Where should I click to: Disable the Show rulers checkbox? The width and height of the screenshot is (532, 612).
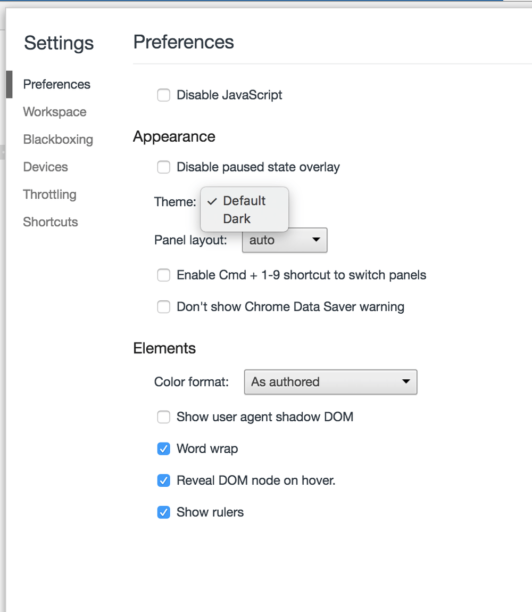(x=164, y=512)
